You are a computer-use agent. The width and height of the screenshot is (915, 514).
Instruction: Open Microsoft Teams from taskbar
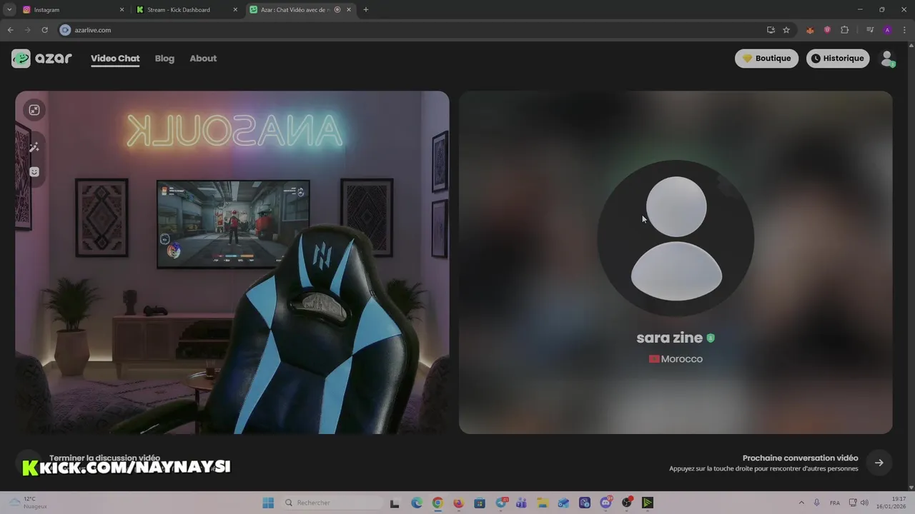pos(521,503)
